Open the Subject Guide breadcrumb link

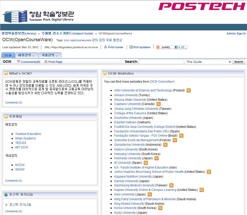67,33
